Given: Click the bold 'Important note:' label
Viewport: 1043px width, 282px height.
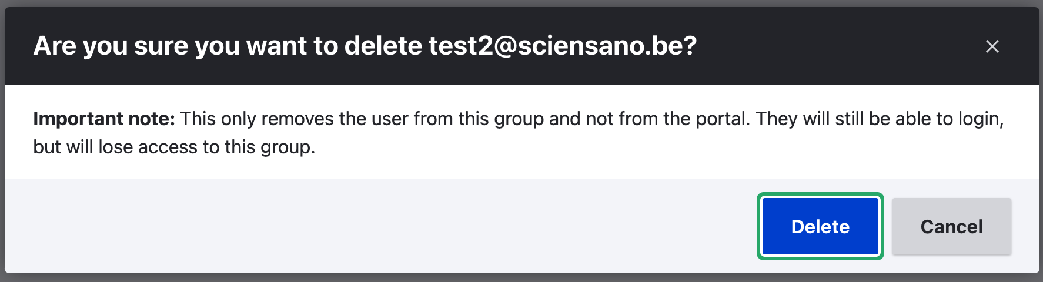Looking at the screenshot, I should point(103,119).
